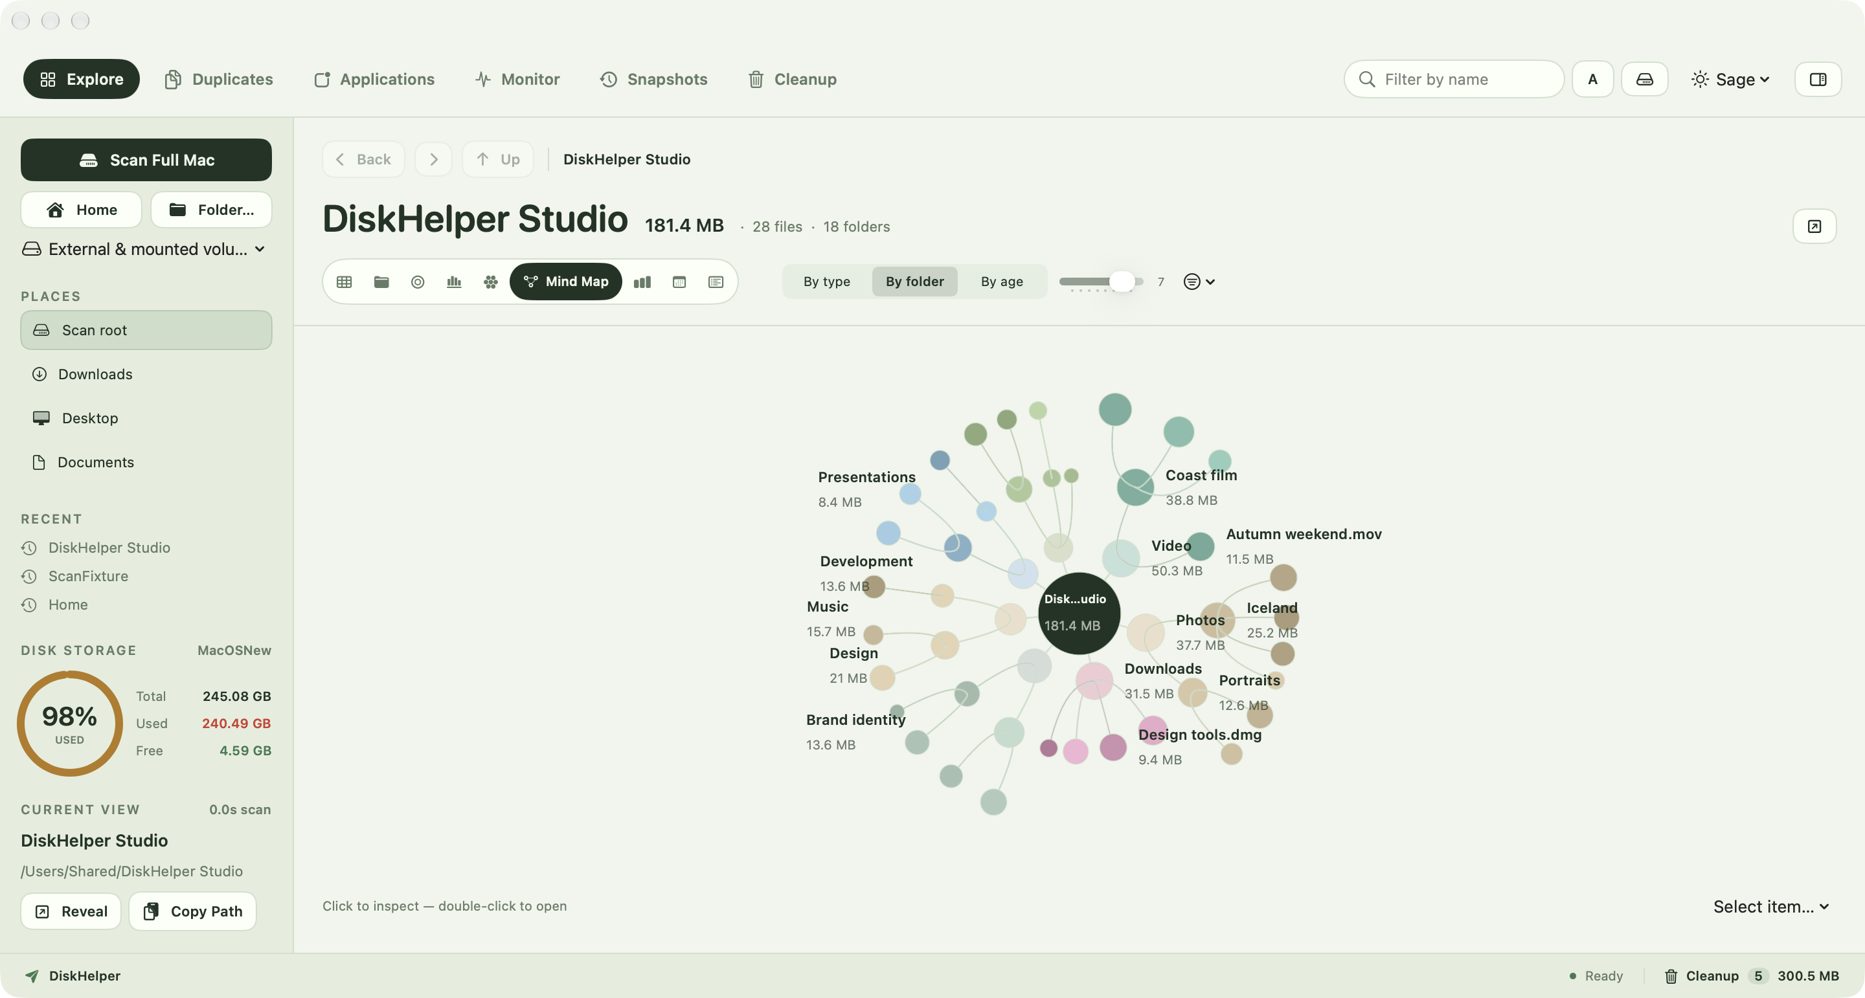The height and width of the screenshot is (998, 1865).
Task: Open the view in new window icon
Action: click(1814, 227)
